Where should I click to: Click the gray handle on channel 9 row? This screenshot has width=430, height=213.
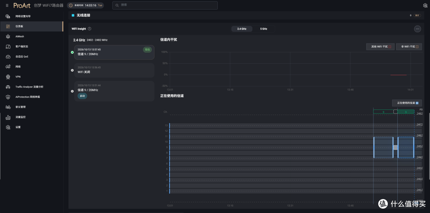tap(395, 147)
